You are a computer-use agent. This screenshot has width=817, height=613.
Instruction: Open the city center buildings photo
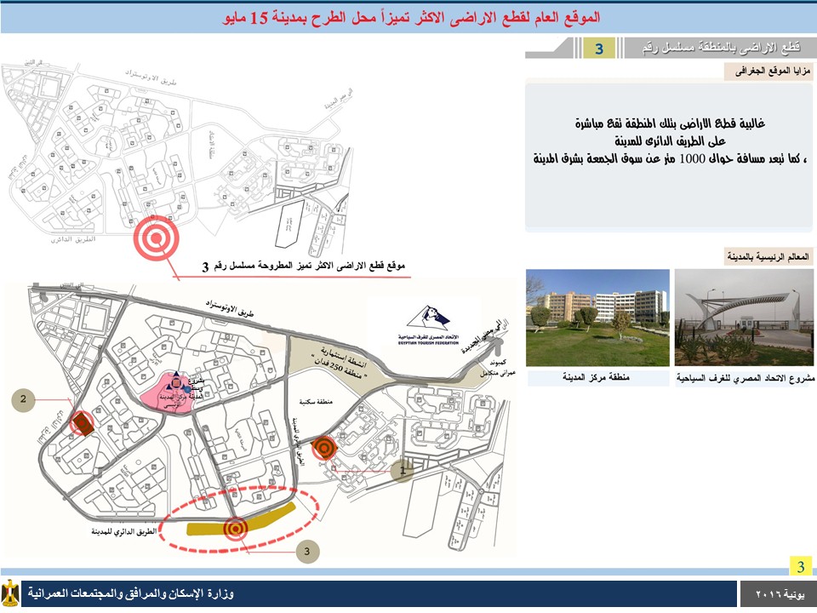(597, 318)
